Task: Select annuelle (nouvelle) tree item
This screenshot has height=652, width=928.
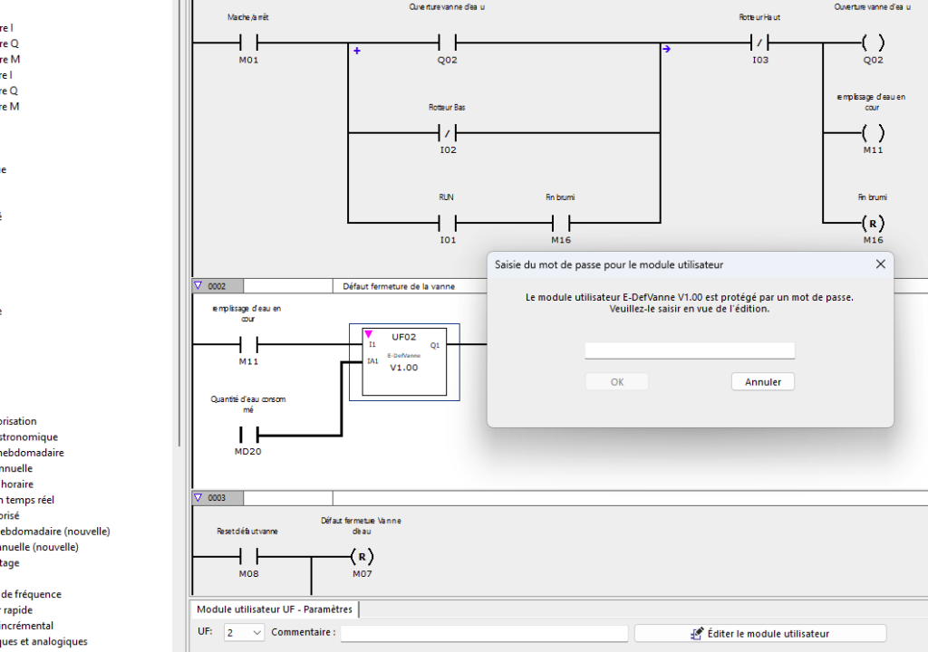Action: click(x=39, y=547)
